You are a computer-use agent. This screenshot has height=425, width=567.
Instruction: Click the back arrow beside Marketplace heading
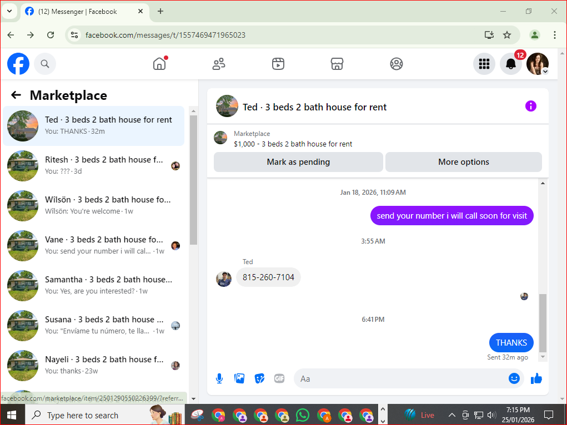(16, 95)
